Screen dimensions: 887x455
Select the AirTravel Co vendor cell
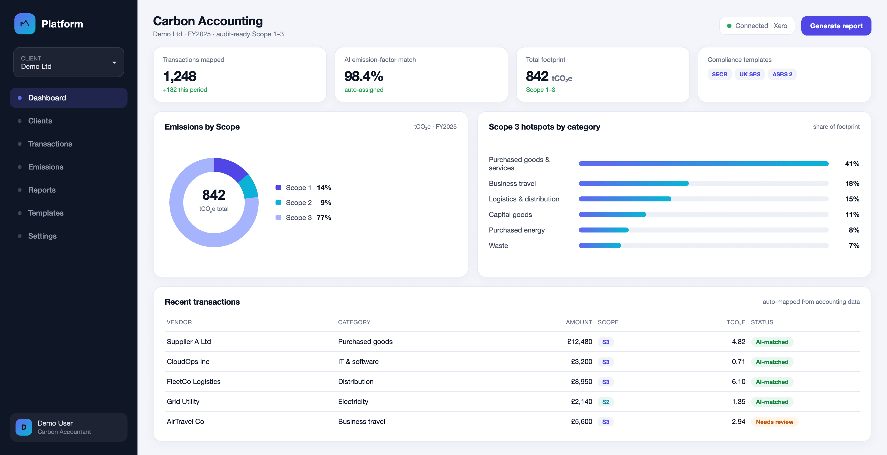tap(185, 421)
